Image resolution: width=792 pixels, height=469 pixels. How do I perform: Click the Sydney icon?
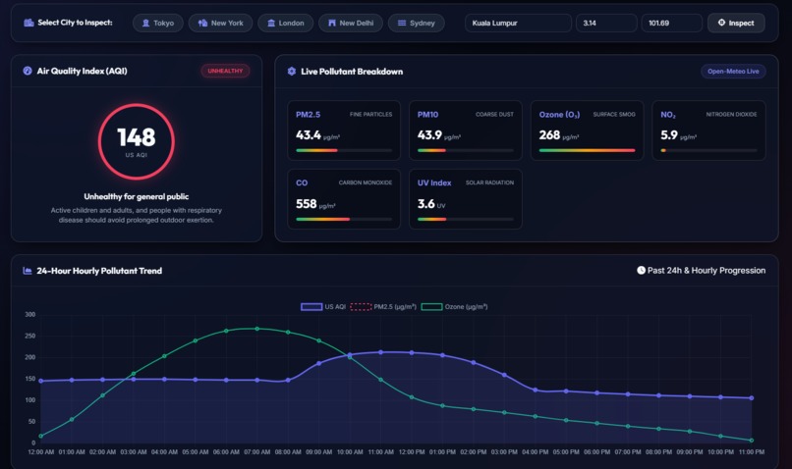(x=402, y=24)
